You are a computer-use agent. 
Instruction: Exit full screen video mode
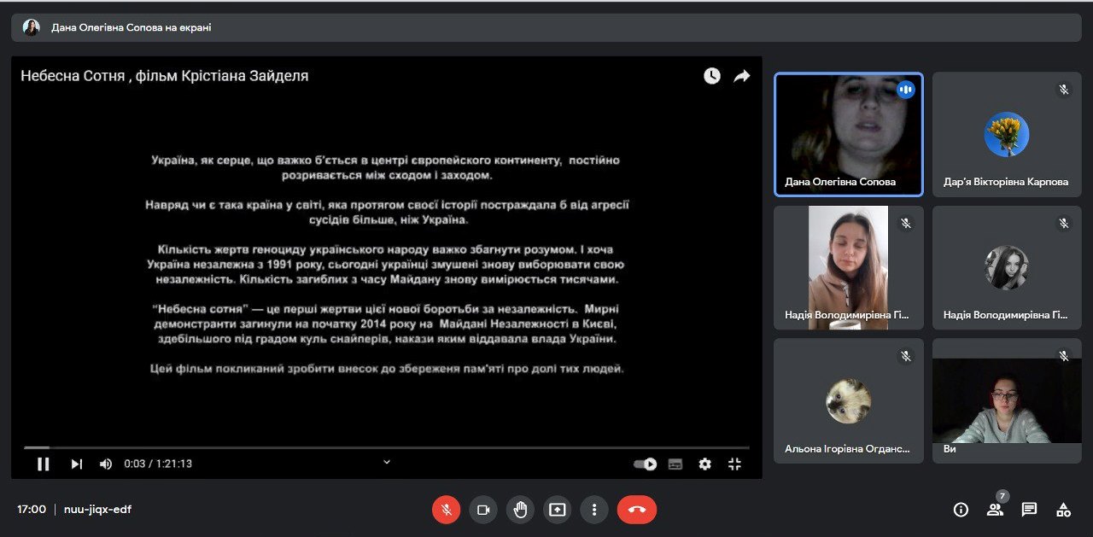tap(734, 464)
